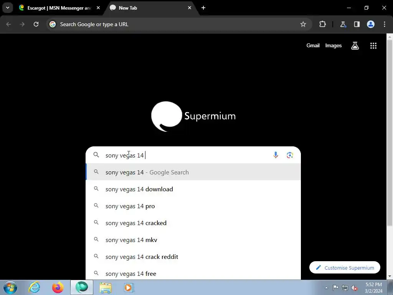
Task: Select suggestion sony vegas 14 free
Action: [193, 273]
